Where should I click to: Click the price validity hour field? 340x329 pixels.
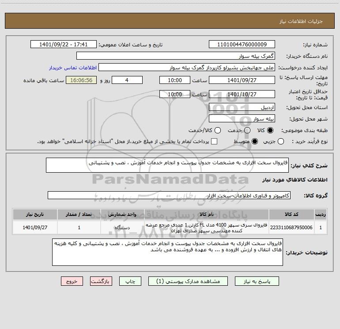click(x=175, y=94)
